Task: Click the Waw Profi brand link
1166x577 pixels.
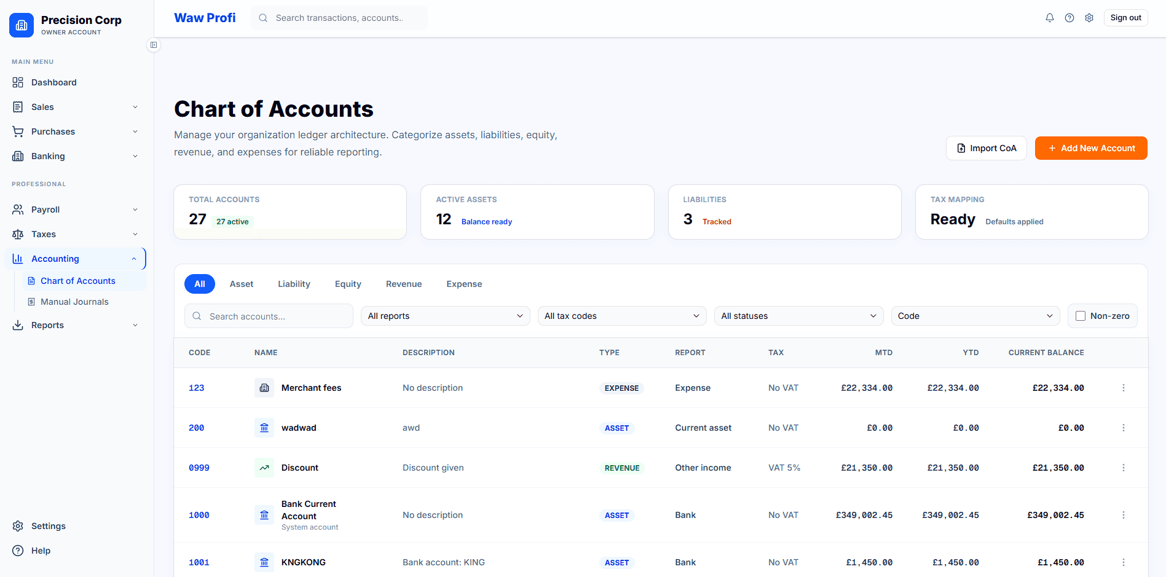Action: pos(205,18)
